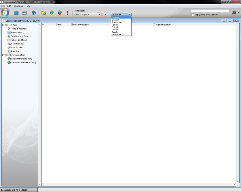Viewport: 241px width, 192px height.
Task: Open the Windows menu
Action: click(18, 6)
